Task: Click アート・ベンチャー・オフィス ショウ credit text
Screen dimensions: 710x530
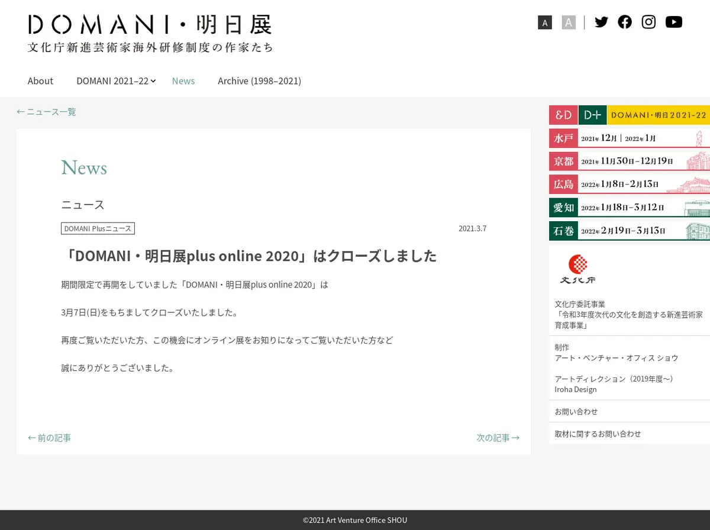Action: (x=616, y=358)
